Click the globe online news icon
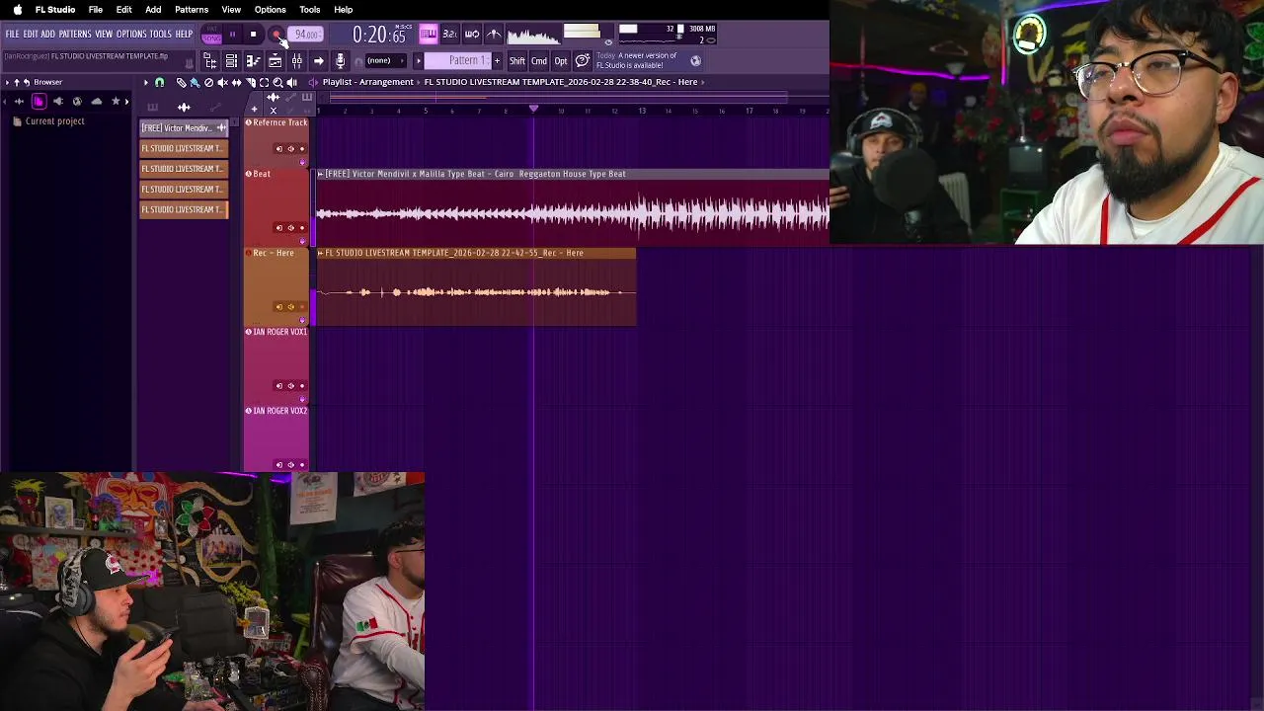The height and width of the screenshot is (711, 1264). coord(695,61)
